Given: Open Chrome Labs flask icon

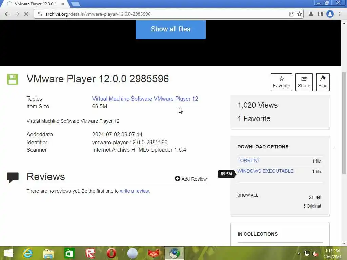Looking at the screenshot, I should 311,14.
